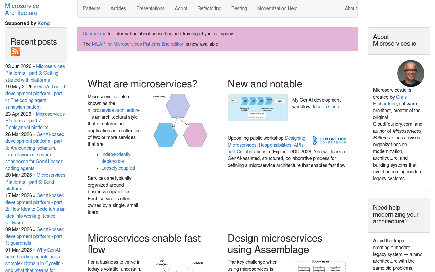Image resolution: width=435 pixels, height=272 pixels.
Task: Click the Loosely coupled link
Action: (x=118, y=168)
